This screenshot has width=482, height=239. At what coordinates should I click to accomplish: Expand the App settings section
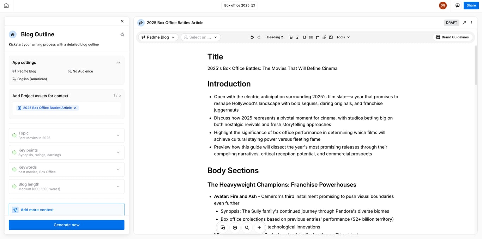[119, 62]
